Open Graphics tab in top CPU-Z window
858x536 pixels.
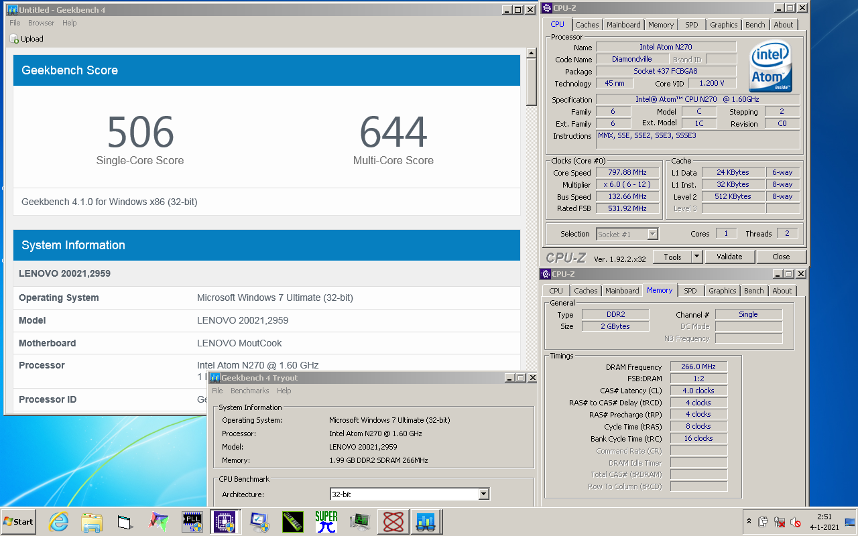coord(724,25)
